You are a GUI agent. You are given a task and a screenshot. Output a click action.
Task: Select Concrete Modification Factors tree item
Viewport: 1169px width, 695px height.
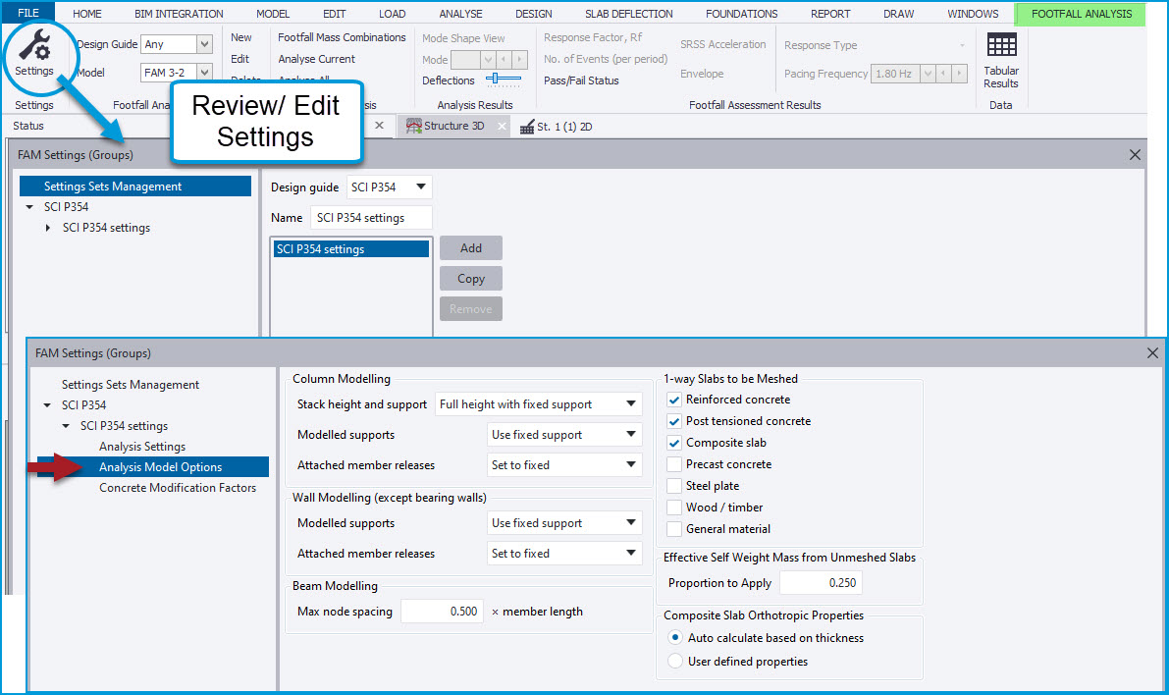coord(178,488)
